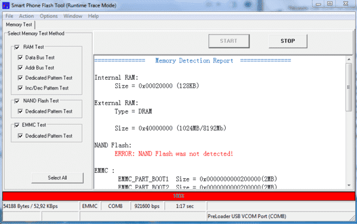Click the report scrollbar down arrow
Viewport: 357px width, 224px height.
pos(349,185)
